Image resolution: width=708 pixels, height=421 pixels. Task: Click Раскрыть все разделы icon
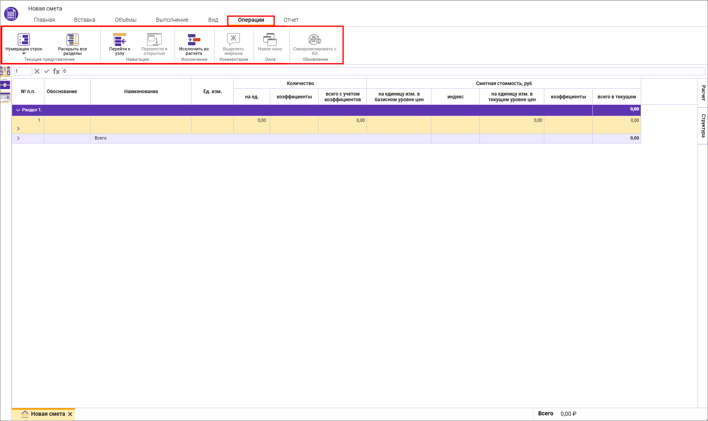coord(73,40)
